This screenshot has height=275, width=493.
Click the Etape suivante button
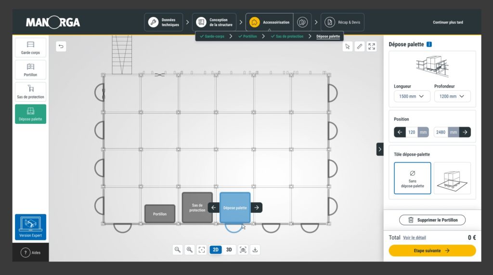pyautogui.click(x=432, y=250)
